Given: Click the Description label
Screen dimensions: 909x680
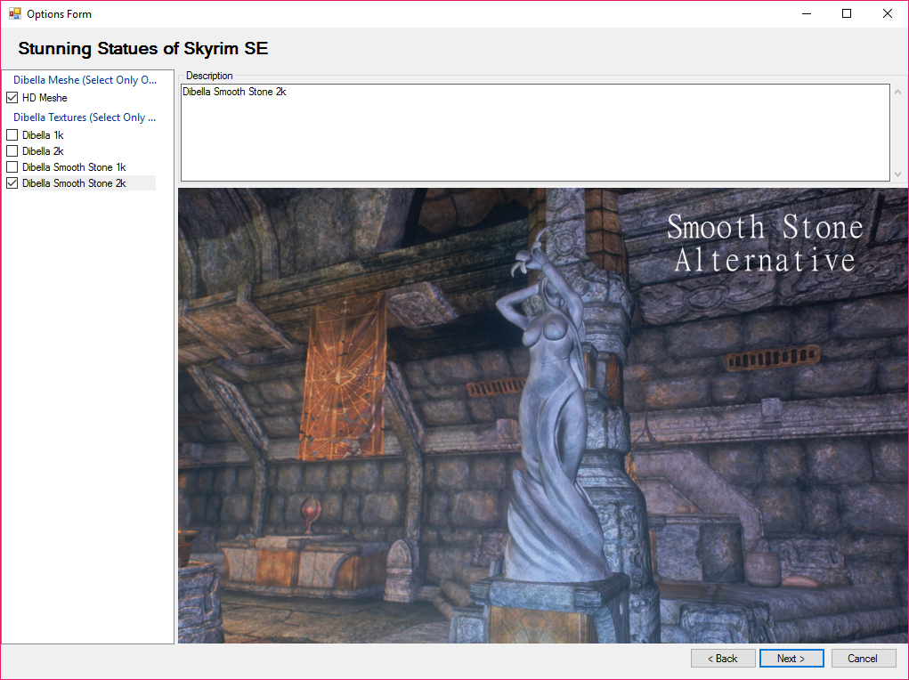Looking at the screenshot, I should click(x=209, y=76).
